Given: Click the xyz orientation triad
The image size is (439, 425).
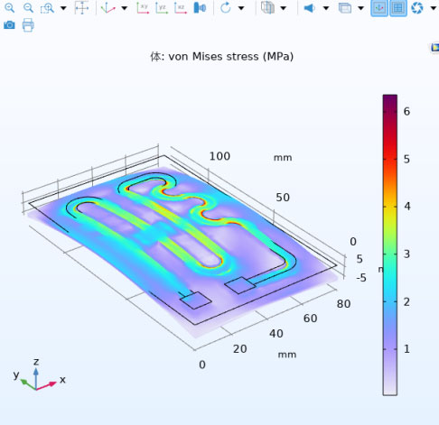Looking at the screenshot, I should [39, 375].
